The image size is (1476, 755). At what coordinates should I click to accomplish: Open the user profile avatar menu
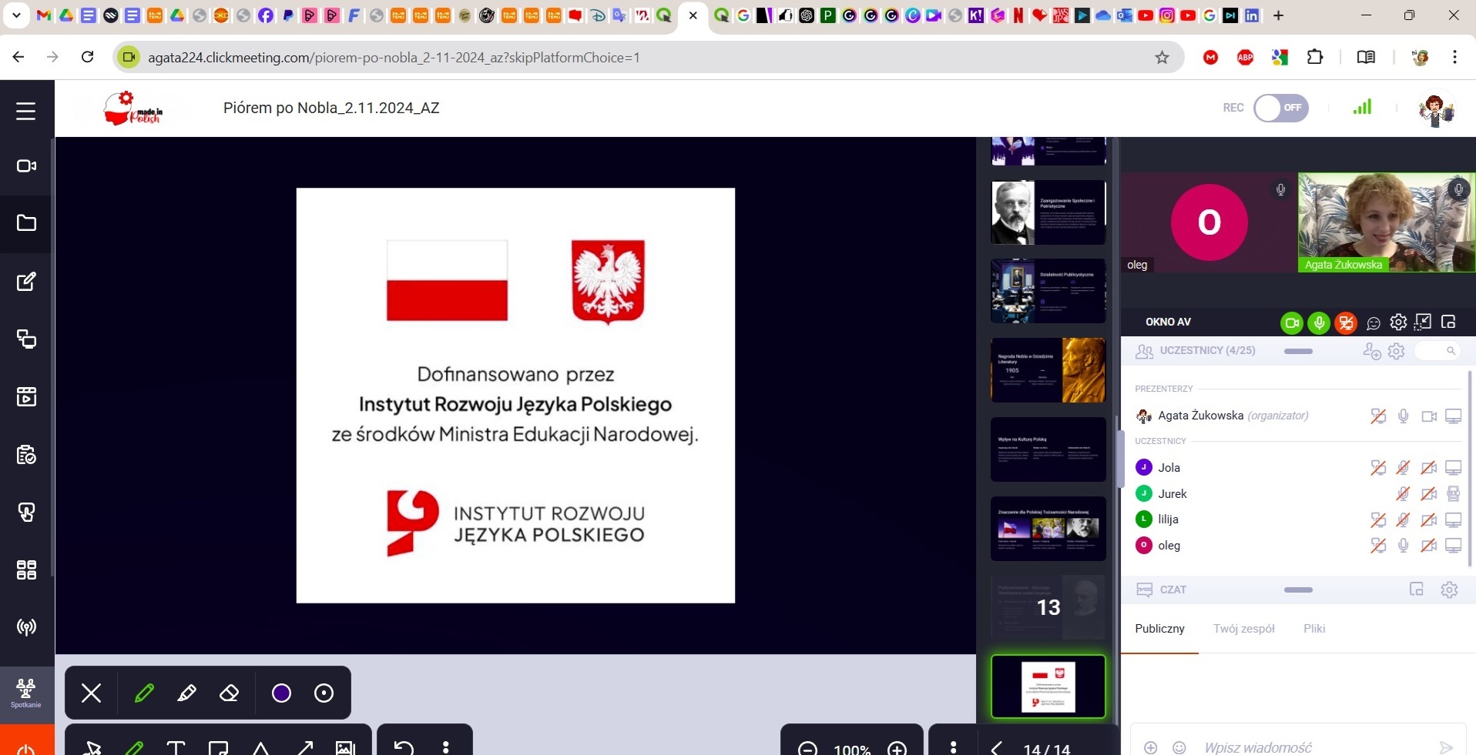1435,109
